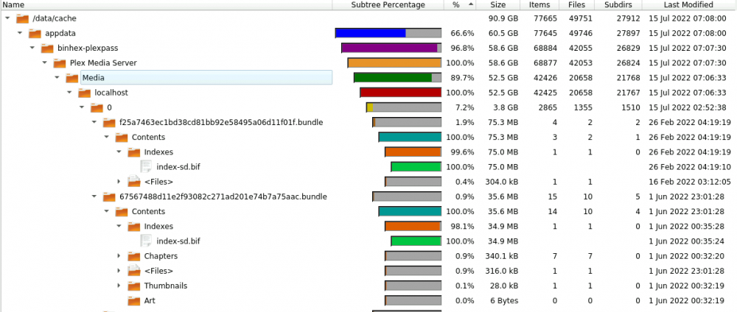The height and width of the screenshot is (312, 737).
Task: Collapse the appdata tree node
Action: (x=20, y=33)
